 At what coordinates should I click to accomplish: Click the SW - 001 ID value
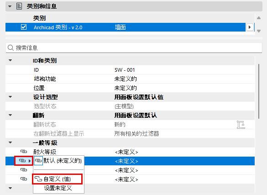[125, 70]
